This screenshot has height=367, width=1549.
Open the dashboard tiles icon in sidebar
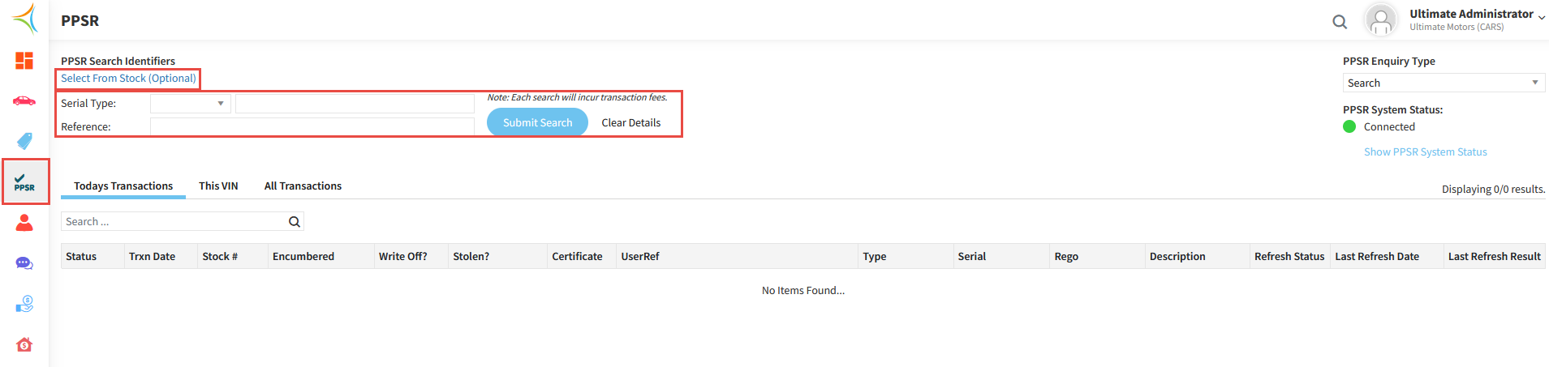(24, 61)
